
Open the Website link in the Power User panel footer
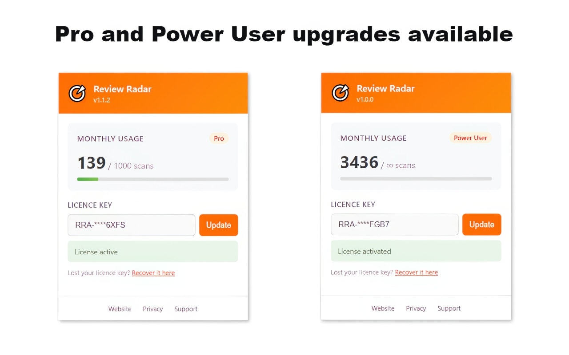pyautogui.click(x=383, y=308)
